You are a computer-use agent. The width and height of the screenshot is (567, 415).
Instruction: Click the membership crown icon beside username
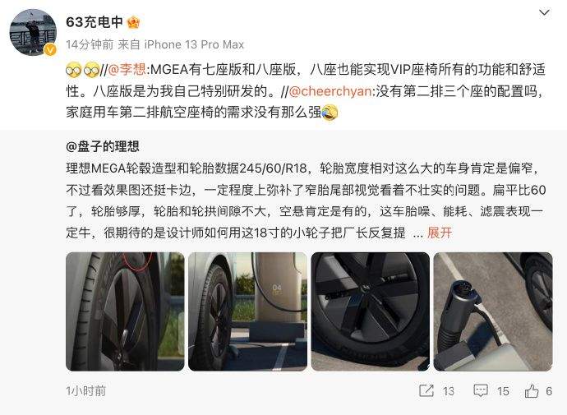tap(133, 22)
